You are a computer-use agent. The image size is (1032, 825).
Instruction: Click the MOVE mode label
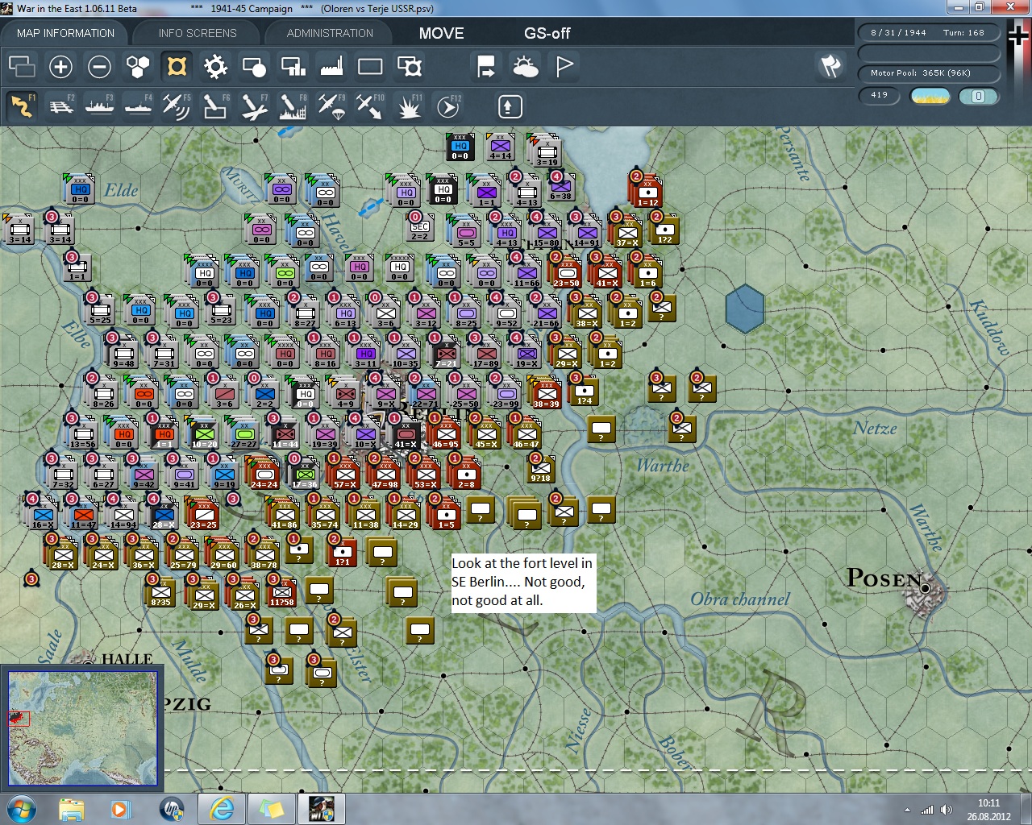[x=441, y=33]
